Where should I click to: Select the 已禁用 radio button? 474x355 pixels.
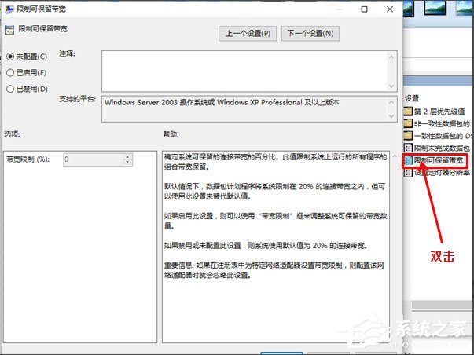[10, 90]
